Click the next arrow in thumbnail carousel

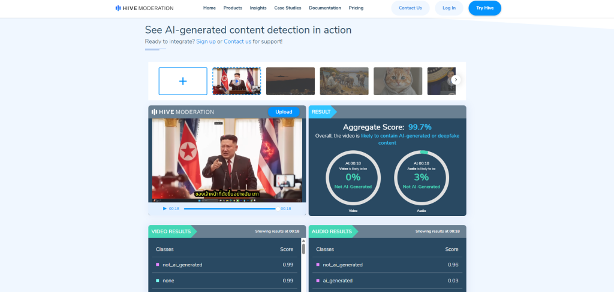(456, 80)
